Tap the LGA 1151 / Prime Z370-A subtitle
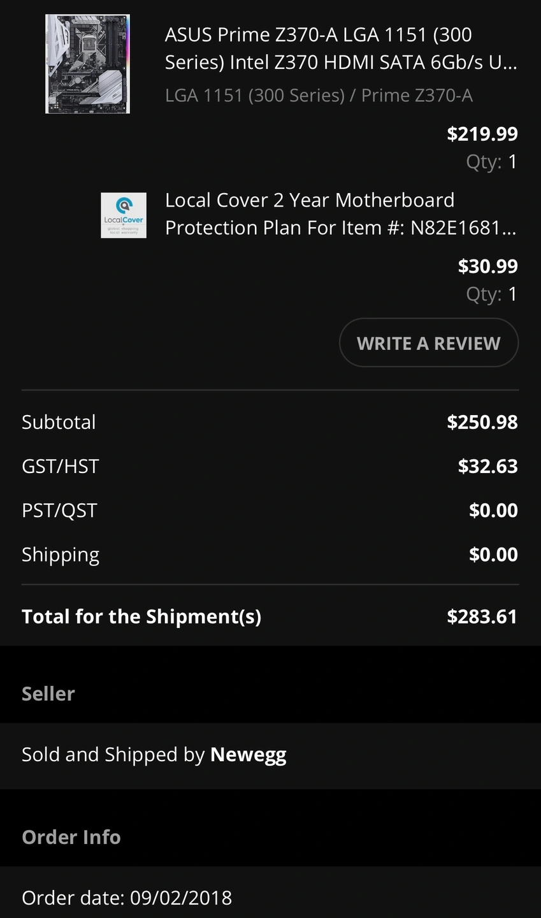 [319, 96]
